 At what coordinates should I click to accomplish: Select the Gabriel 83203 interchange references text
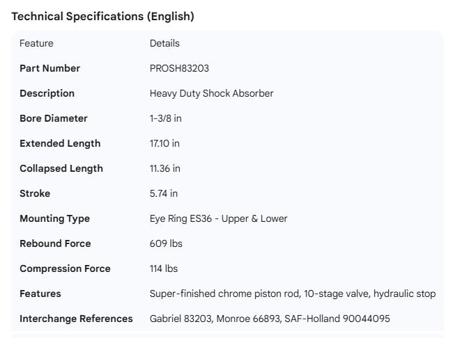(270, 319)
